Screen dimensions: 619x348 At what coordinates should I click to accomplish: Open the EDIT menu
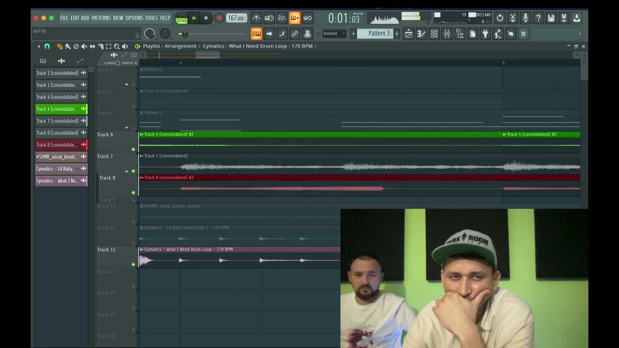click(x=74, y=18)
